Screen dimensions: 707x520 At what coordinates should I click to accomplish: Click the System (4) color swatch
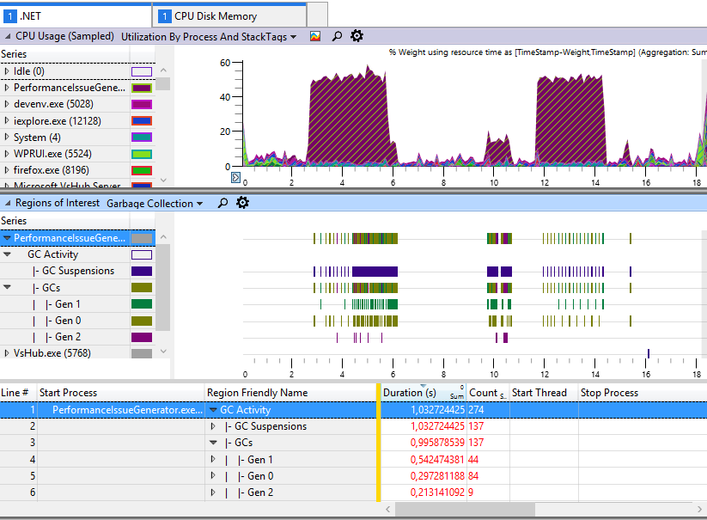click(142, 138)
